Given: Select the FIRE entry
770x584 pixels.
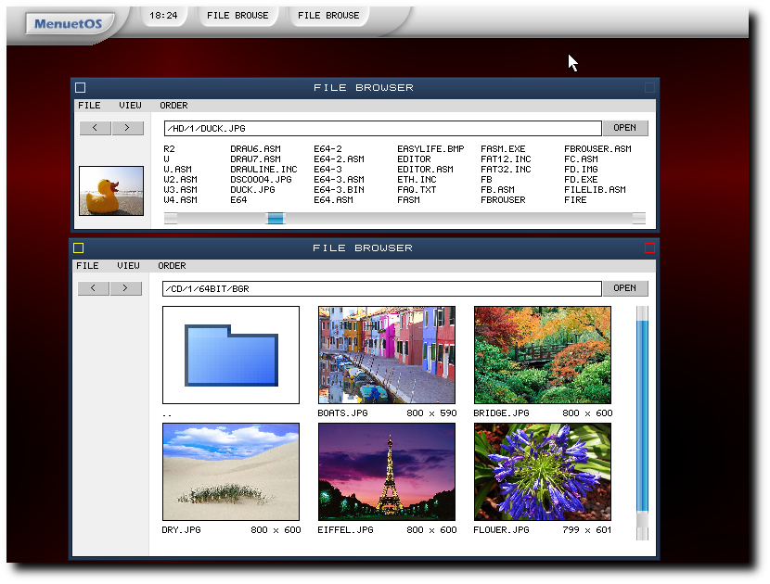Looking at the screenshot, I should point(575,200).
